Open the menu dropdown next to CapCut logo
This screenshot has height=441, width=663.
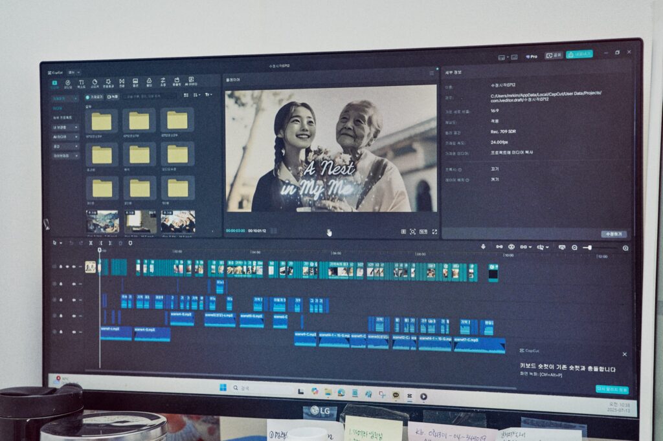tap(74, 72)
